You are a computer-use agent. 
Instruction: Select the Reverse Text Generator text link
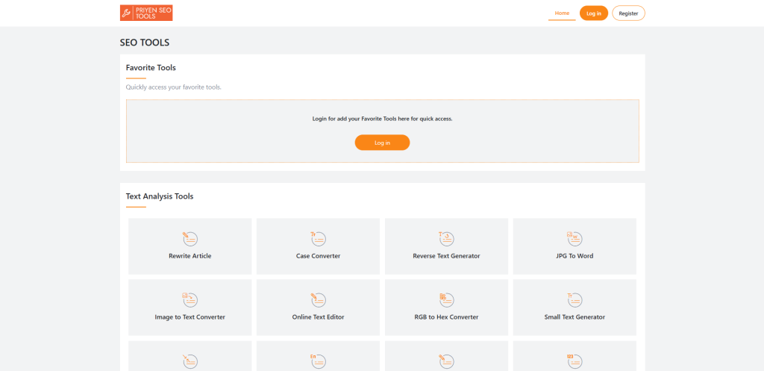(x=446, y=256)
